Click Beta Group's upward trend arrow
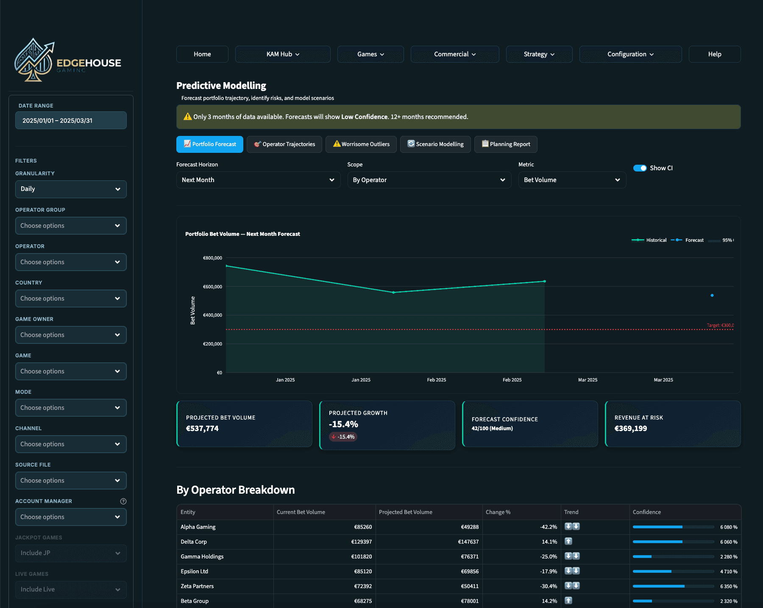Screen dimensions: 763x608 click(568, 600)
